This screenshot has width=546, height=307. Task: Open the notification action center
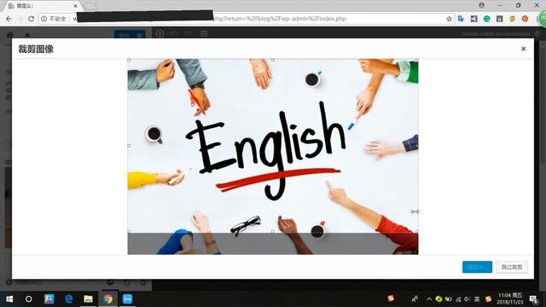pyautogui.click(x=533, y=299)
